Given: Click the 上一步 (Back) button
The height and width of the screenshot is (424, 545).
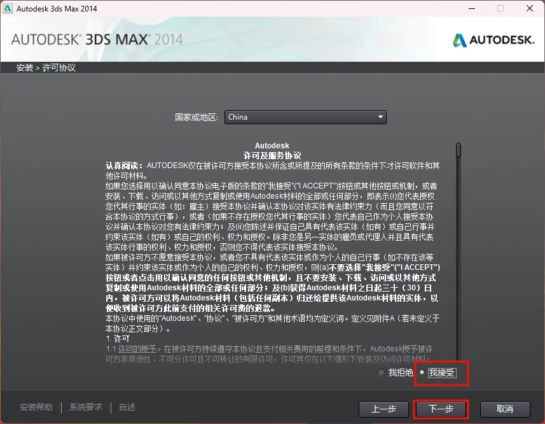Looking at the screenshot, I should [383, 409].
